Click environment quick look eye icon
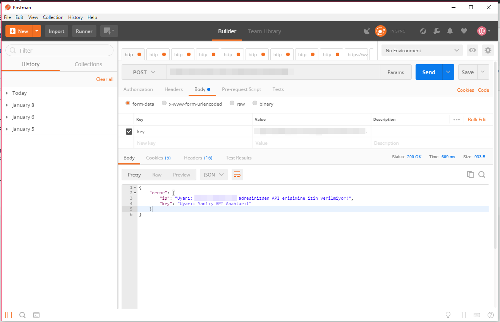The height and width of the screenshot is (322, 500). click(472, 50)
